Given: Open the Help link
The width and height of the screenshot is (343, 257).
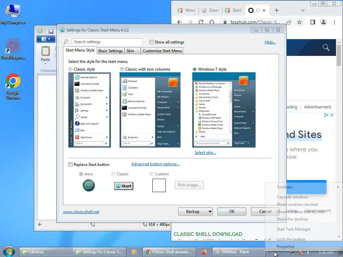Looking at the screenshot, I should click(270, 42).
